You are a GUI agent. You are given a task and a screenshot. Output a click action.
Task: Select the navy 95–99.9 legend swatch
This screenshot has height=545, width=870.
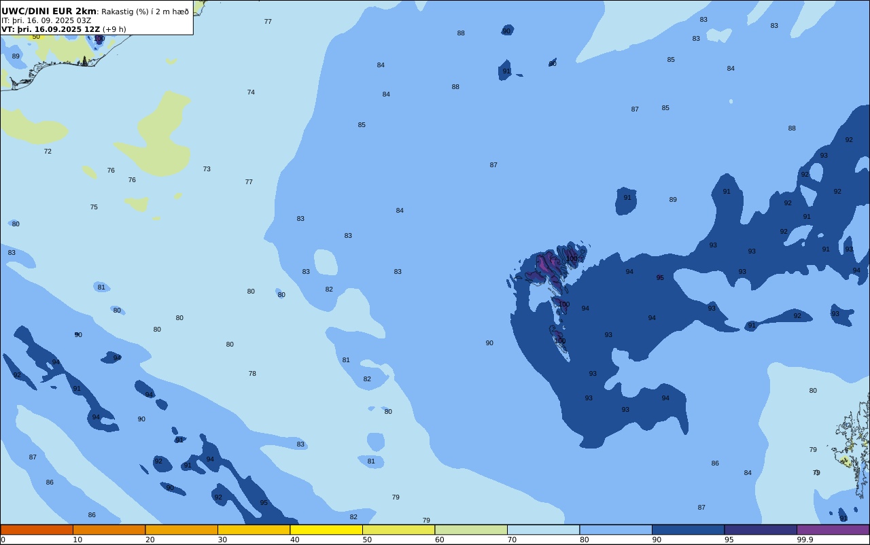[761, 529]
